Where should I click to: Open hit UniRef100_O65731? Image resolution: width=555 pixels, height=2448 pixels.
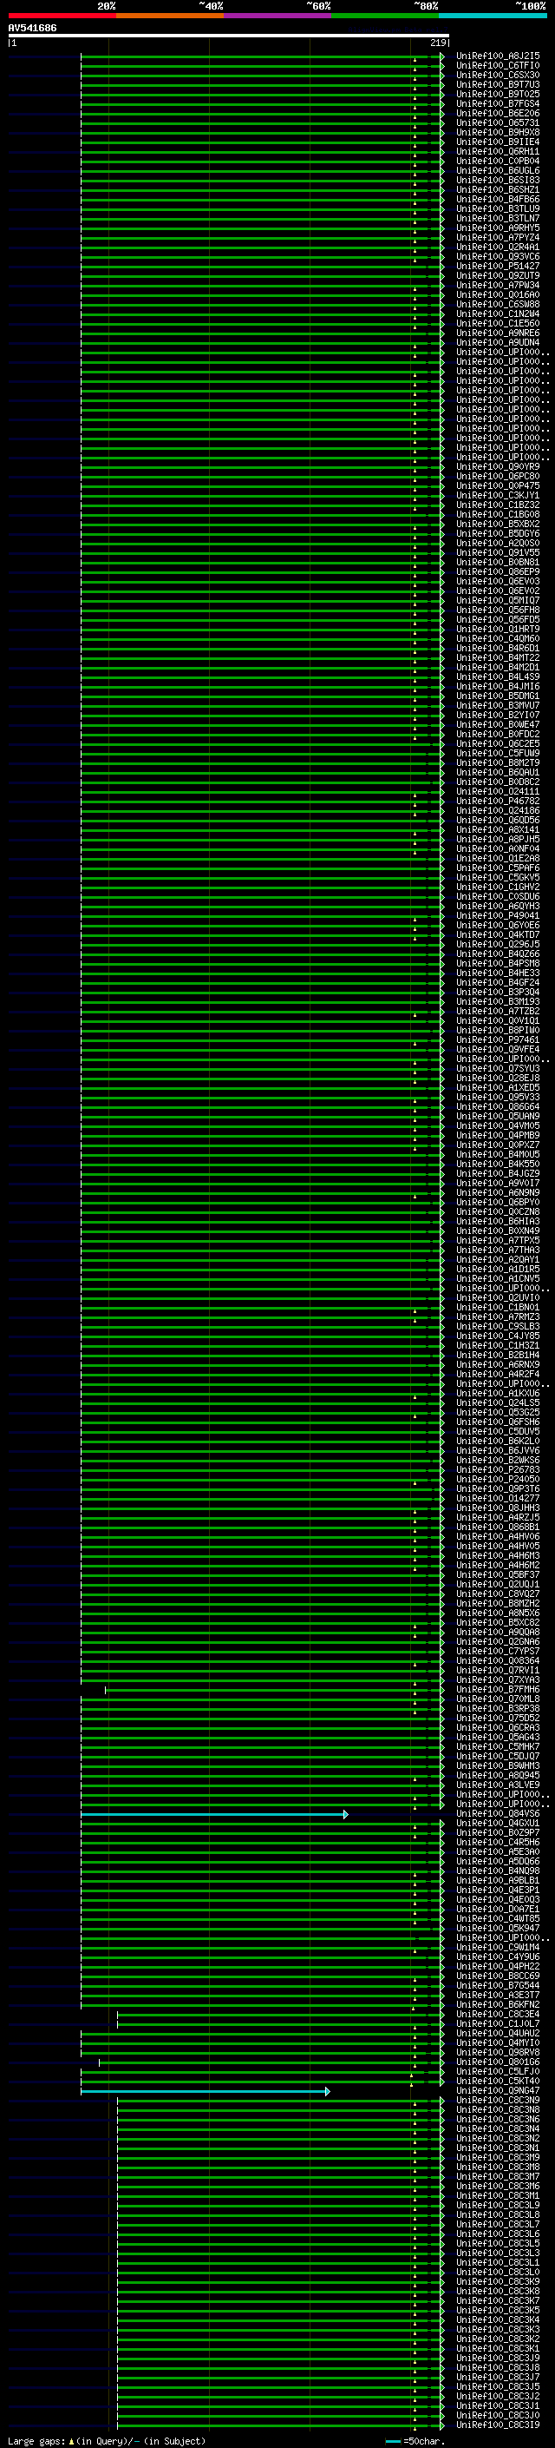click(x=498, y=122)
